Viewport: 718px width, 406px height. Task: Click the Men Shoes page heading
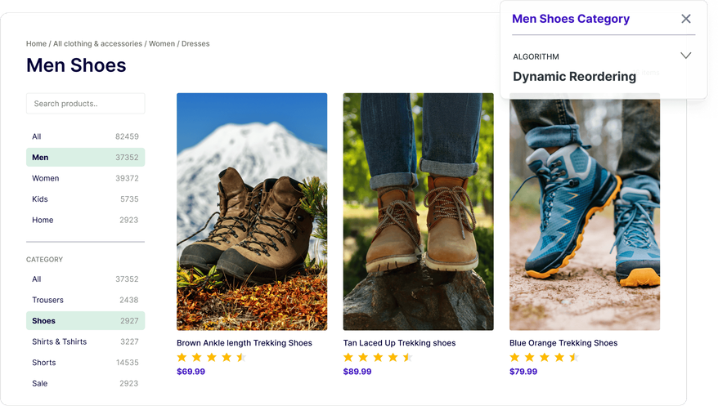click(76, 65)
